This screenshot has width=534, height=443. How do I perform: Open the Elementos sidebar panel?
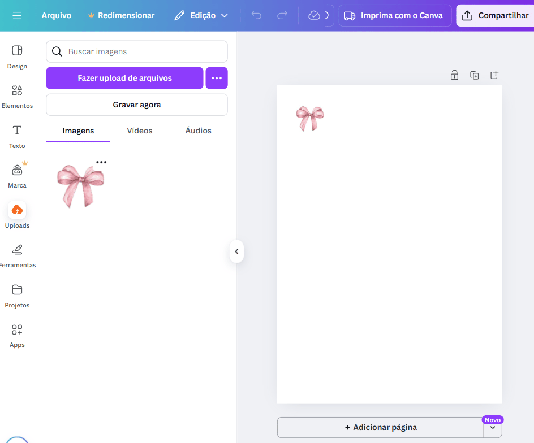pyautogui.click(x=17, y=97)
